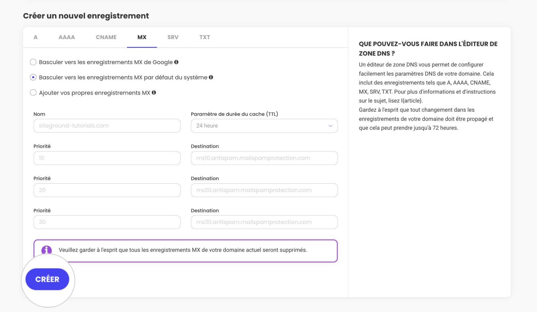Switch to the A record tab
Screen dimensions: 537x312
click(36, 37)
